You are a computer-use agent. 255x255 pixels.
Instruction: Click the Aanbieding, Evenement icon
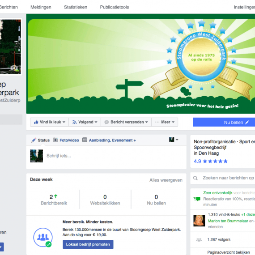pos(85,140)
